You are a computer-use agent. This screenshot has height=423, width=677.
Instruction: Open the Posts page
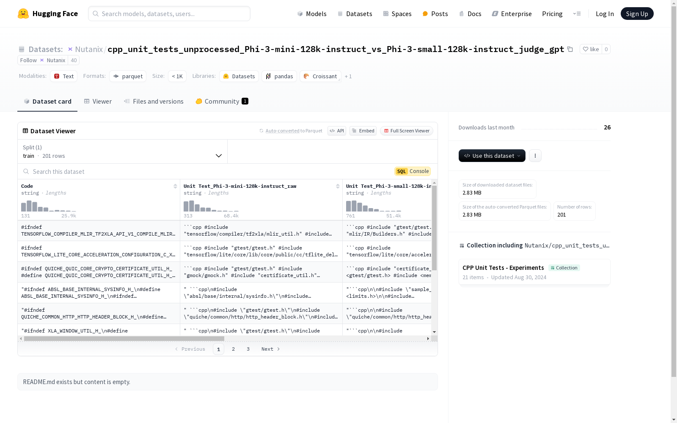pos(435,14)
